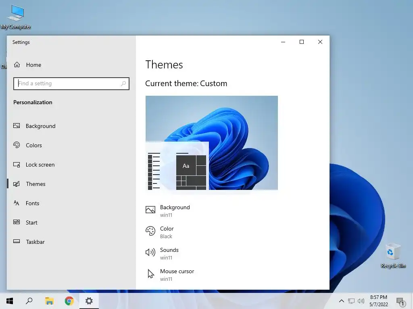Open the Windows Start menu
This screenshot has width=413, height=309.
10,301
